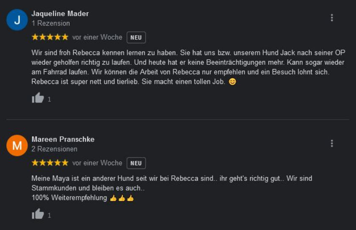Like Jaqueline Mader's review with thumbs-up
Viewport: 356px width, 230px height.
(x=38, y=98)
